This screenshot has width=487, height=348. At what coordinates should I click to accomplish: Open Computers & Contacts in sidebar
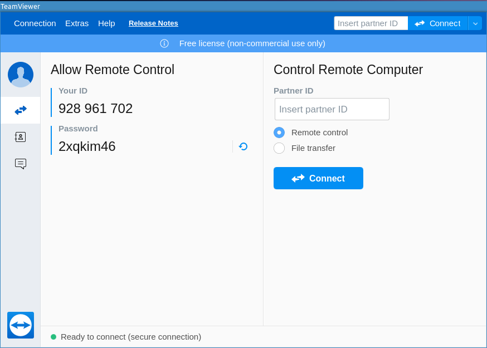coord(21,137)
